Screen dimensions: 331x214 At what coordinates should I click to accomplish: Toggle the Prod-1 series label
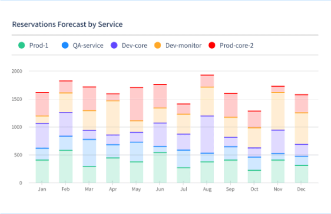tap(39, 45)
